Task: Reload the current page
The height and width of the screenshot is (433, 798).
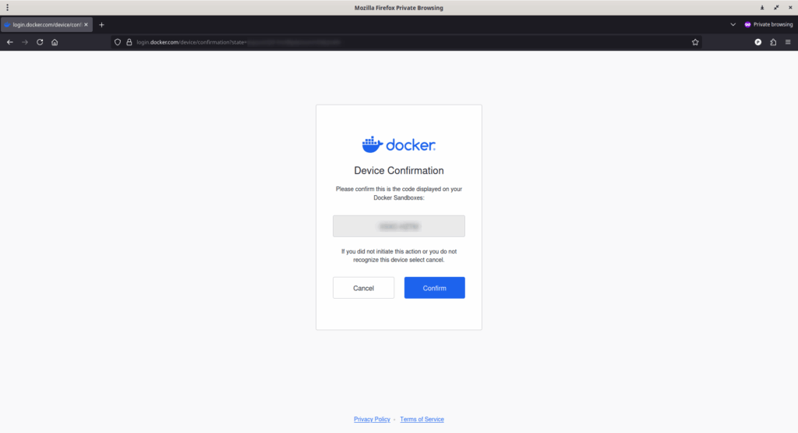Action: point(40,42)
